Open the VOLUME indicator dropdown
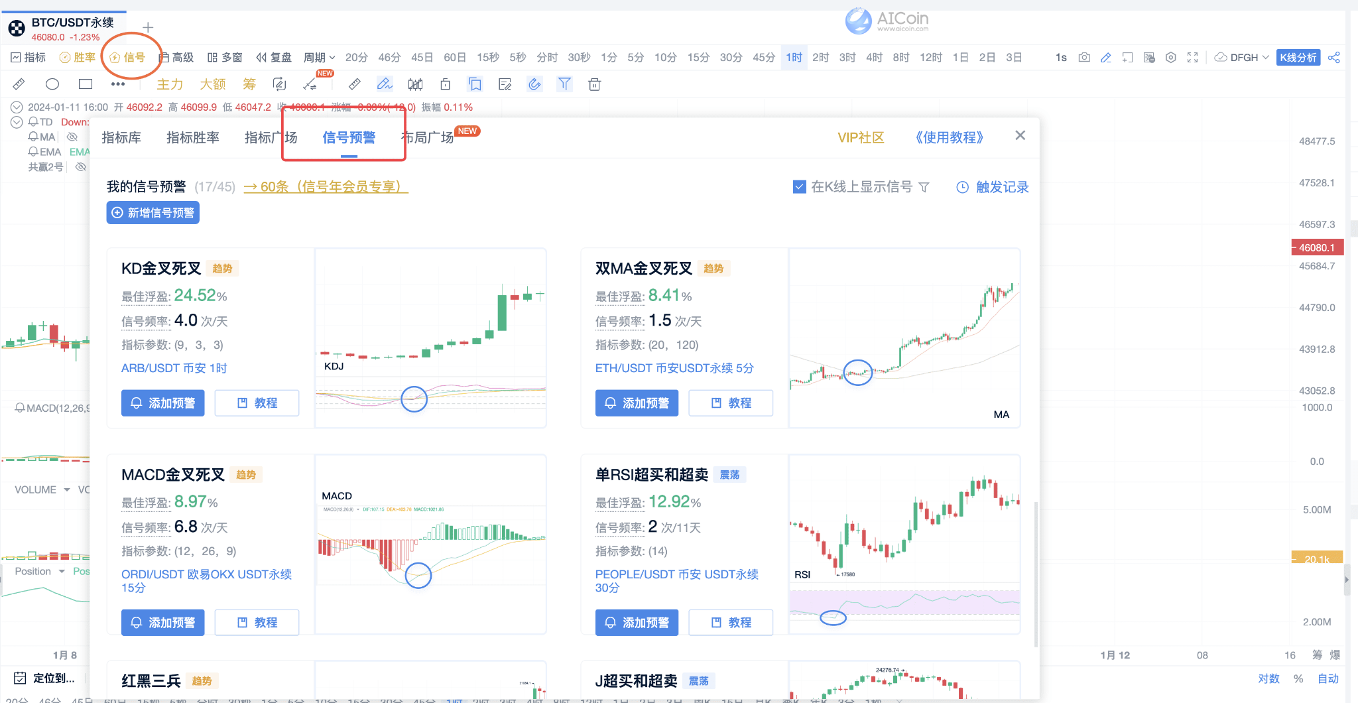The width and height of the screenshot is (1358, 703). coord(66,489)
